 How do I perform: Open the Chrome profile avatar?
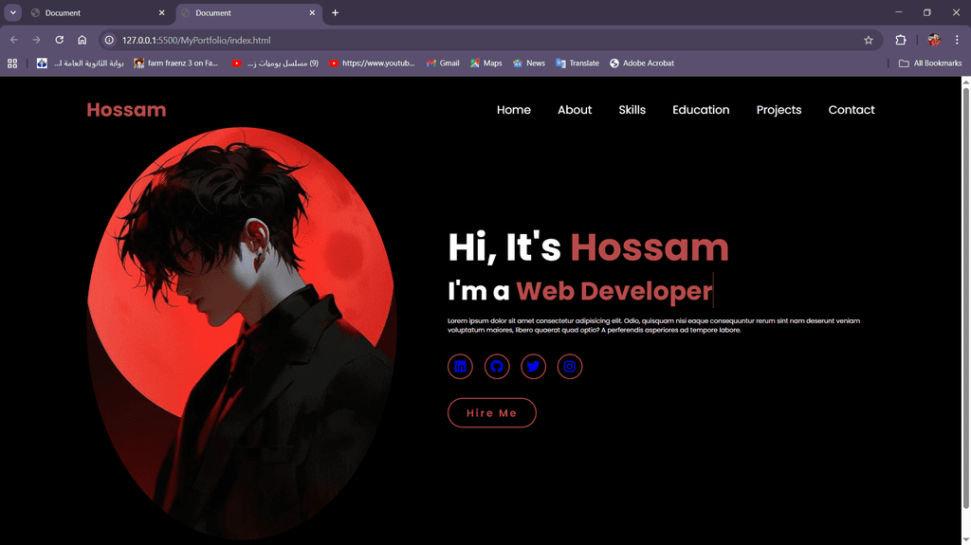[934, 40]
